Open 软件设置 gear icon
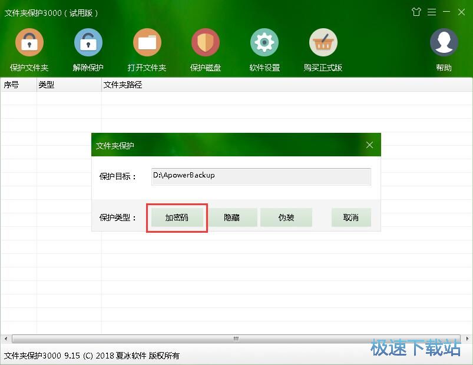The height and width of the screenshot is (365, 473). point(264,42)
